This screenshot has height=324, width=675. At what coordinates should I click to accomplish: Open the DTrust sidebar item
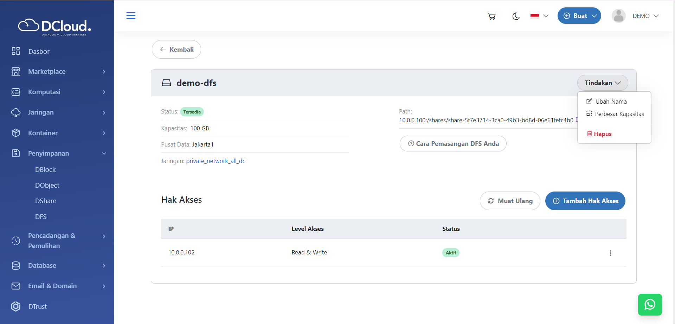pyautogui.click(x=37, y=306)
